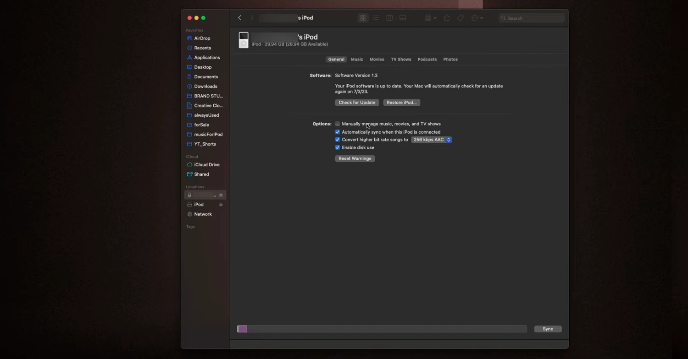Image resolution: width=688 pixels, height=359 pixels.
Task: Switch to the Podcasts tab
Action: tap(427, 60)
